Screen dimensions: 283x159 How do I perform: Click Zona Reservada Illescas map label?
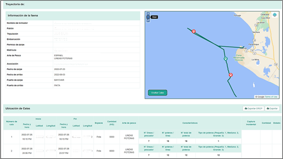click(x=239, y=58)
